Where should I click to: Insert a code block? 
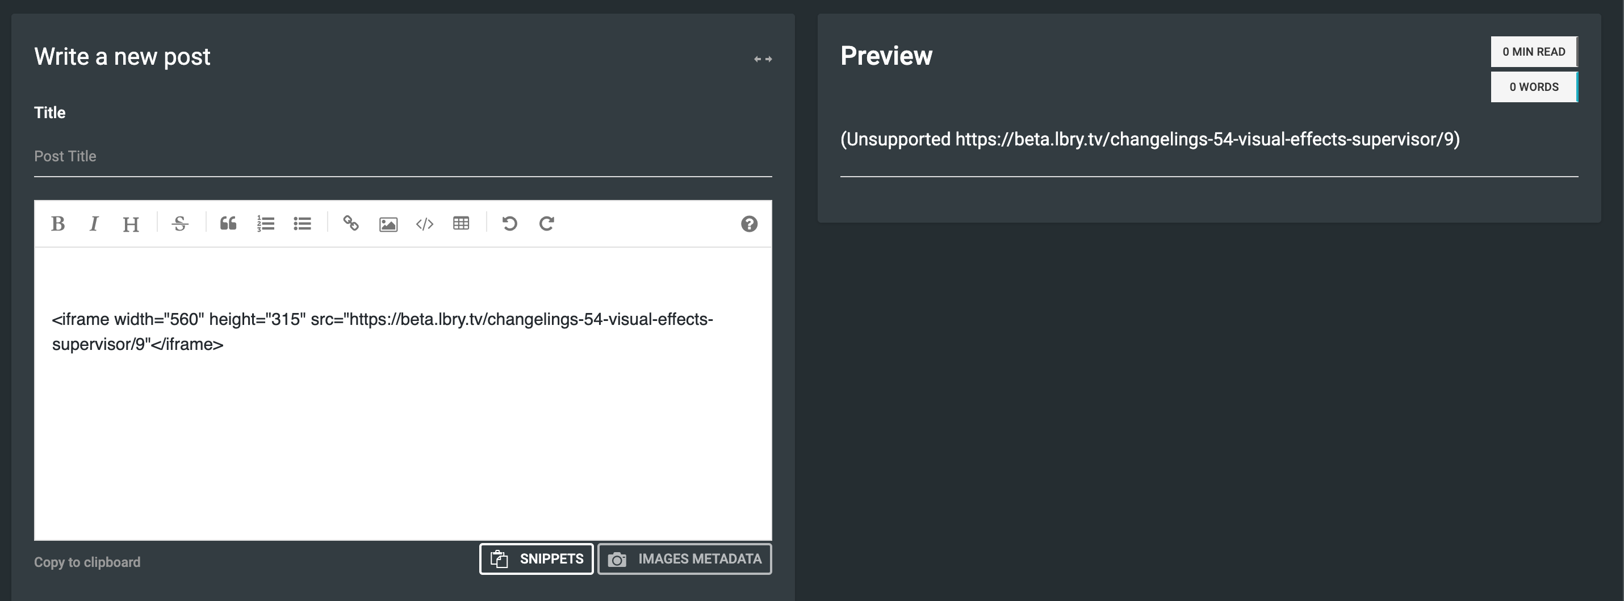coord(425,224)
